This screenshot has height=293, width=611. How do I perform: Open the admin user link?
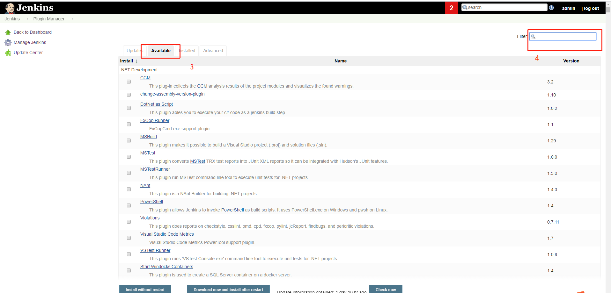point(569,8)
